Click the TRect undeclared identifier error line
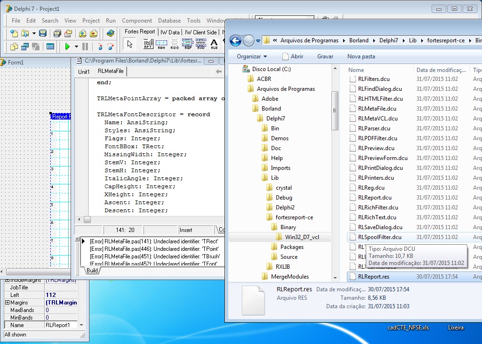The width and height of the screenshot is (482, 344). click(x=154, y=241)
